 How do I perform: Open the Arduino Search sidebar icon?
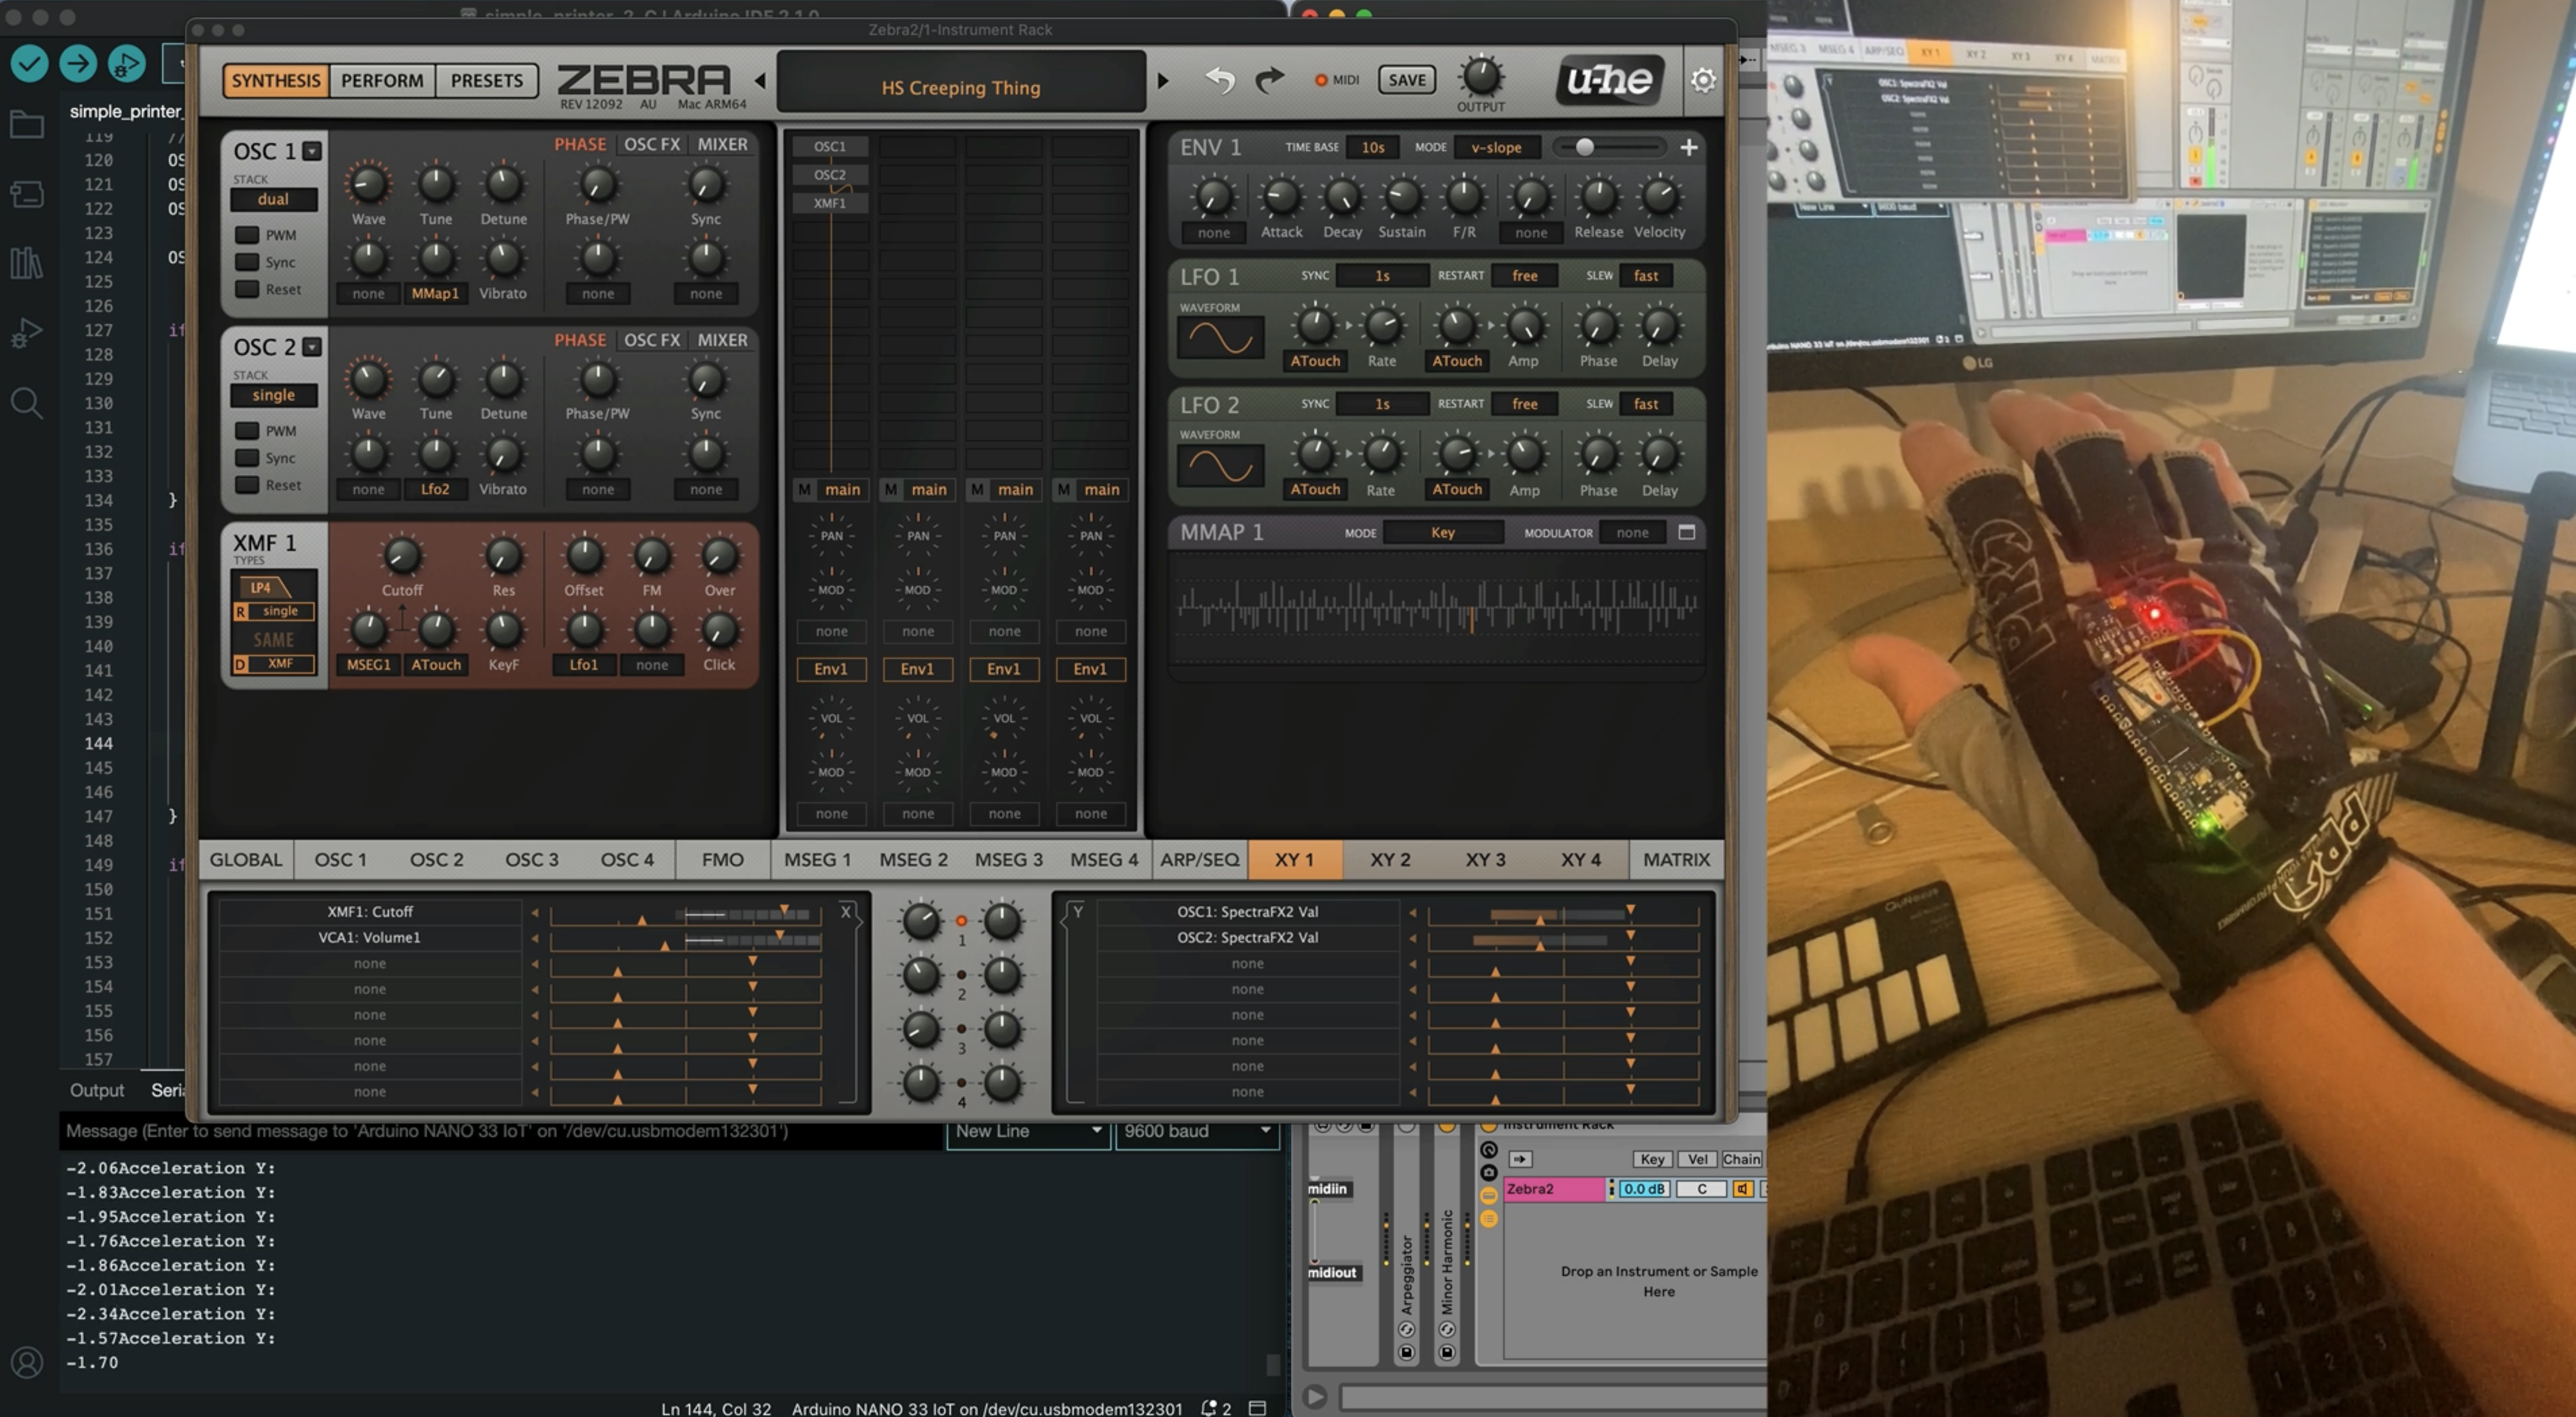pos(27,403)
